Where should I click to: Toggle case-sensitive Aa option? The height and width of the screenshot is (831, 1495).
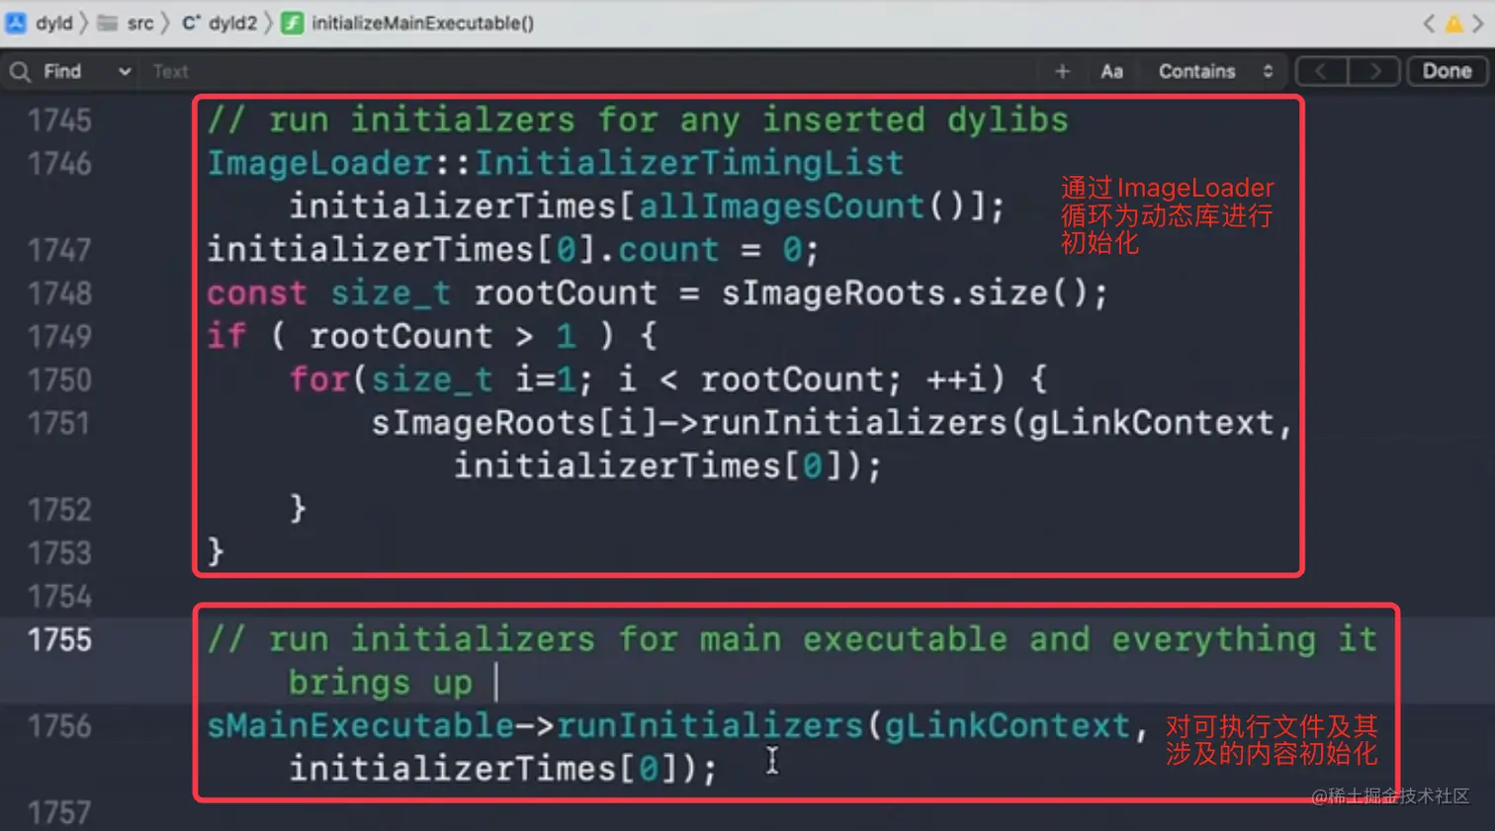[1111, 71]
